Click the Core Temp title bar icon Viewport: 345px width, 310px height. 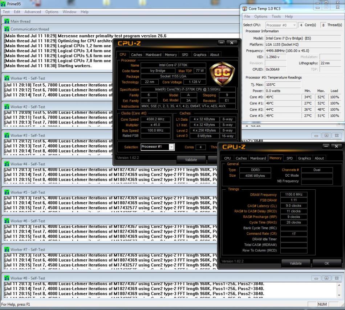(245, 9)
